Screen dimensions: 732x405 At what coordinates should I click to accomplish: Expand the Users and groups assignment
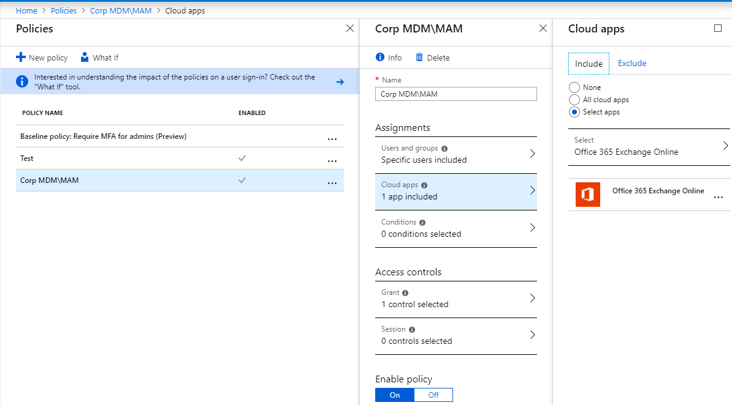point(456,154)
